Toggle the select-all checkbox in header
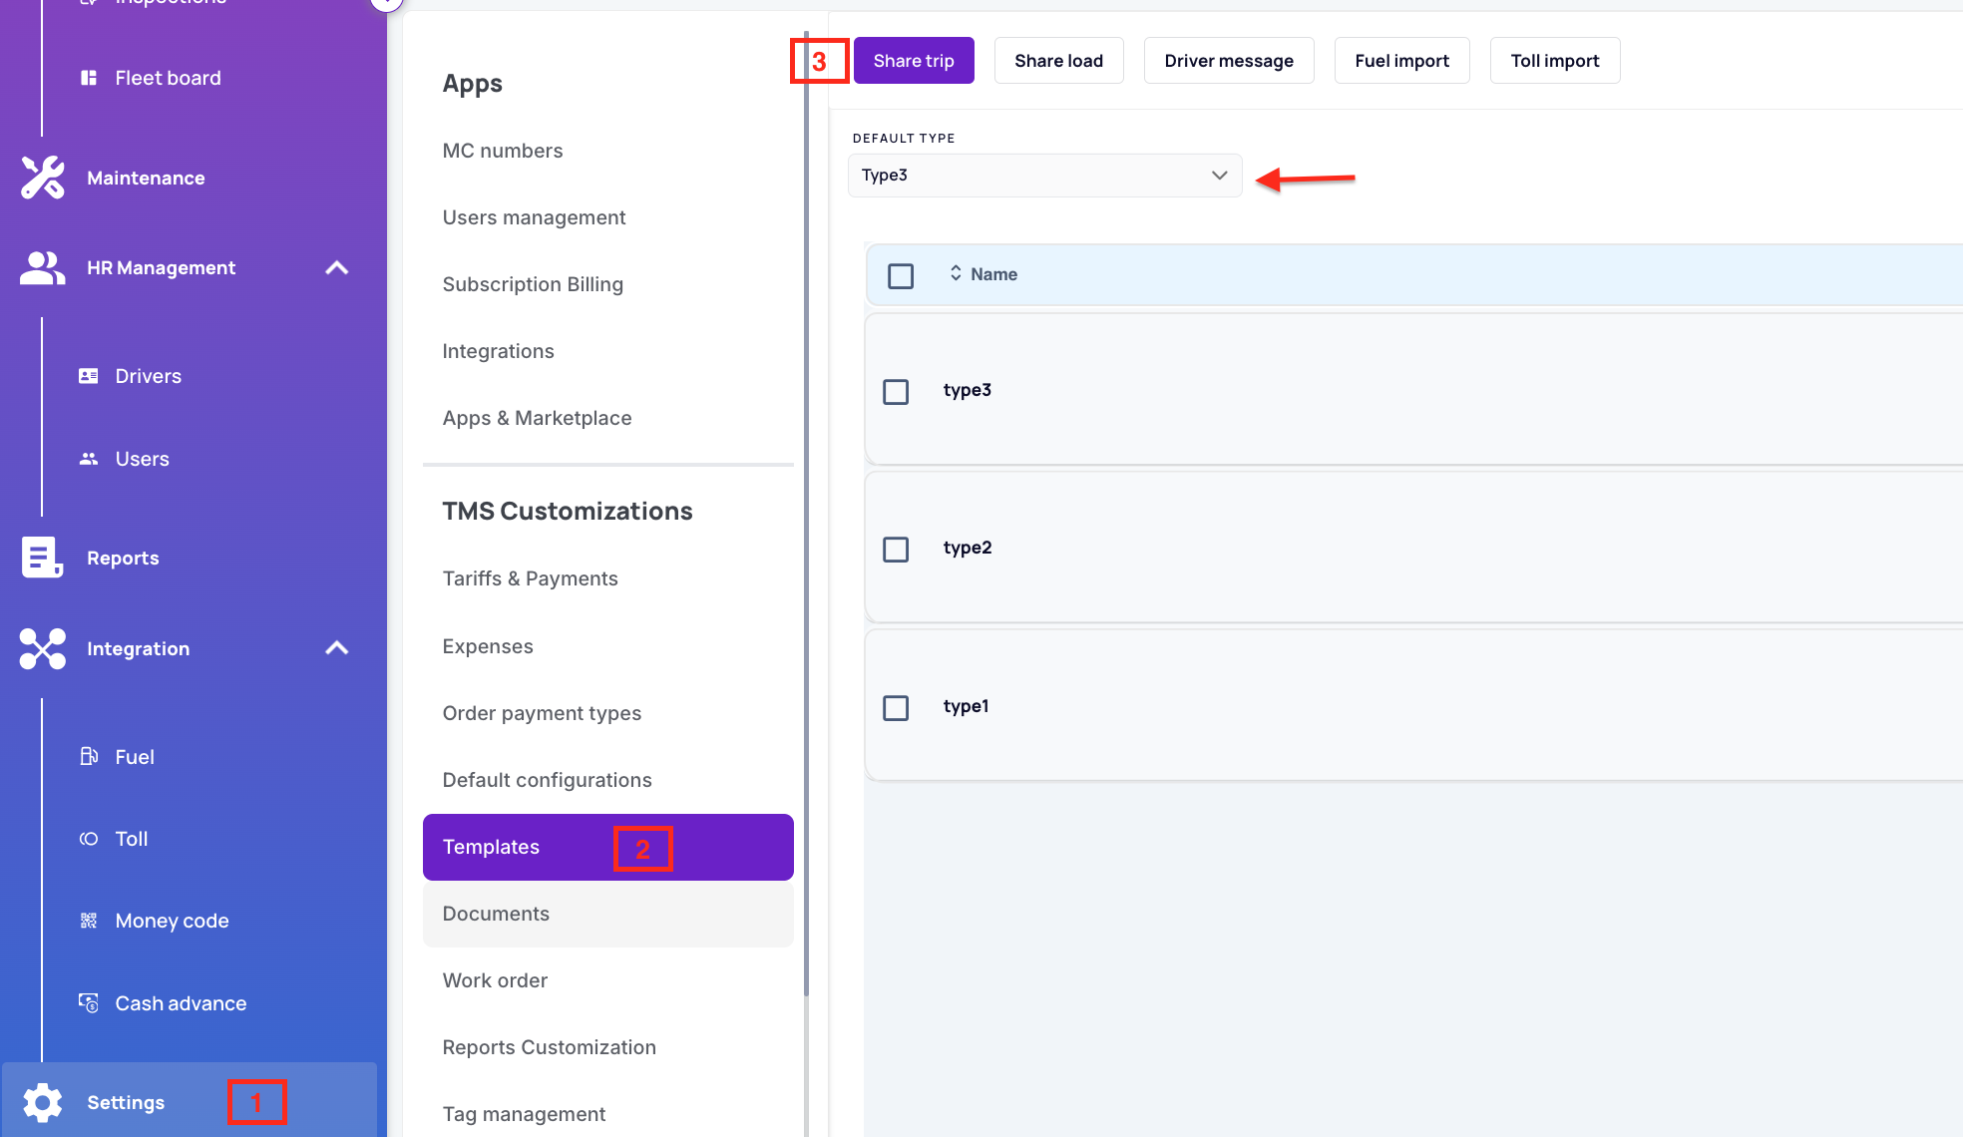 (901, 275)
